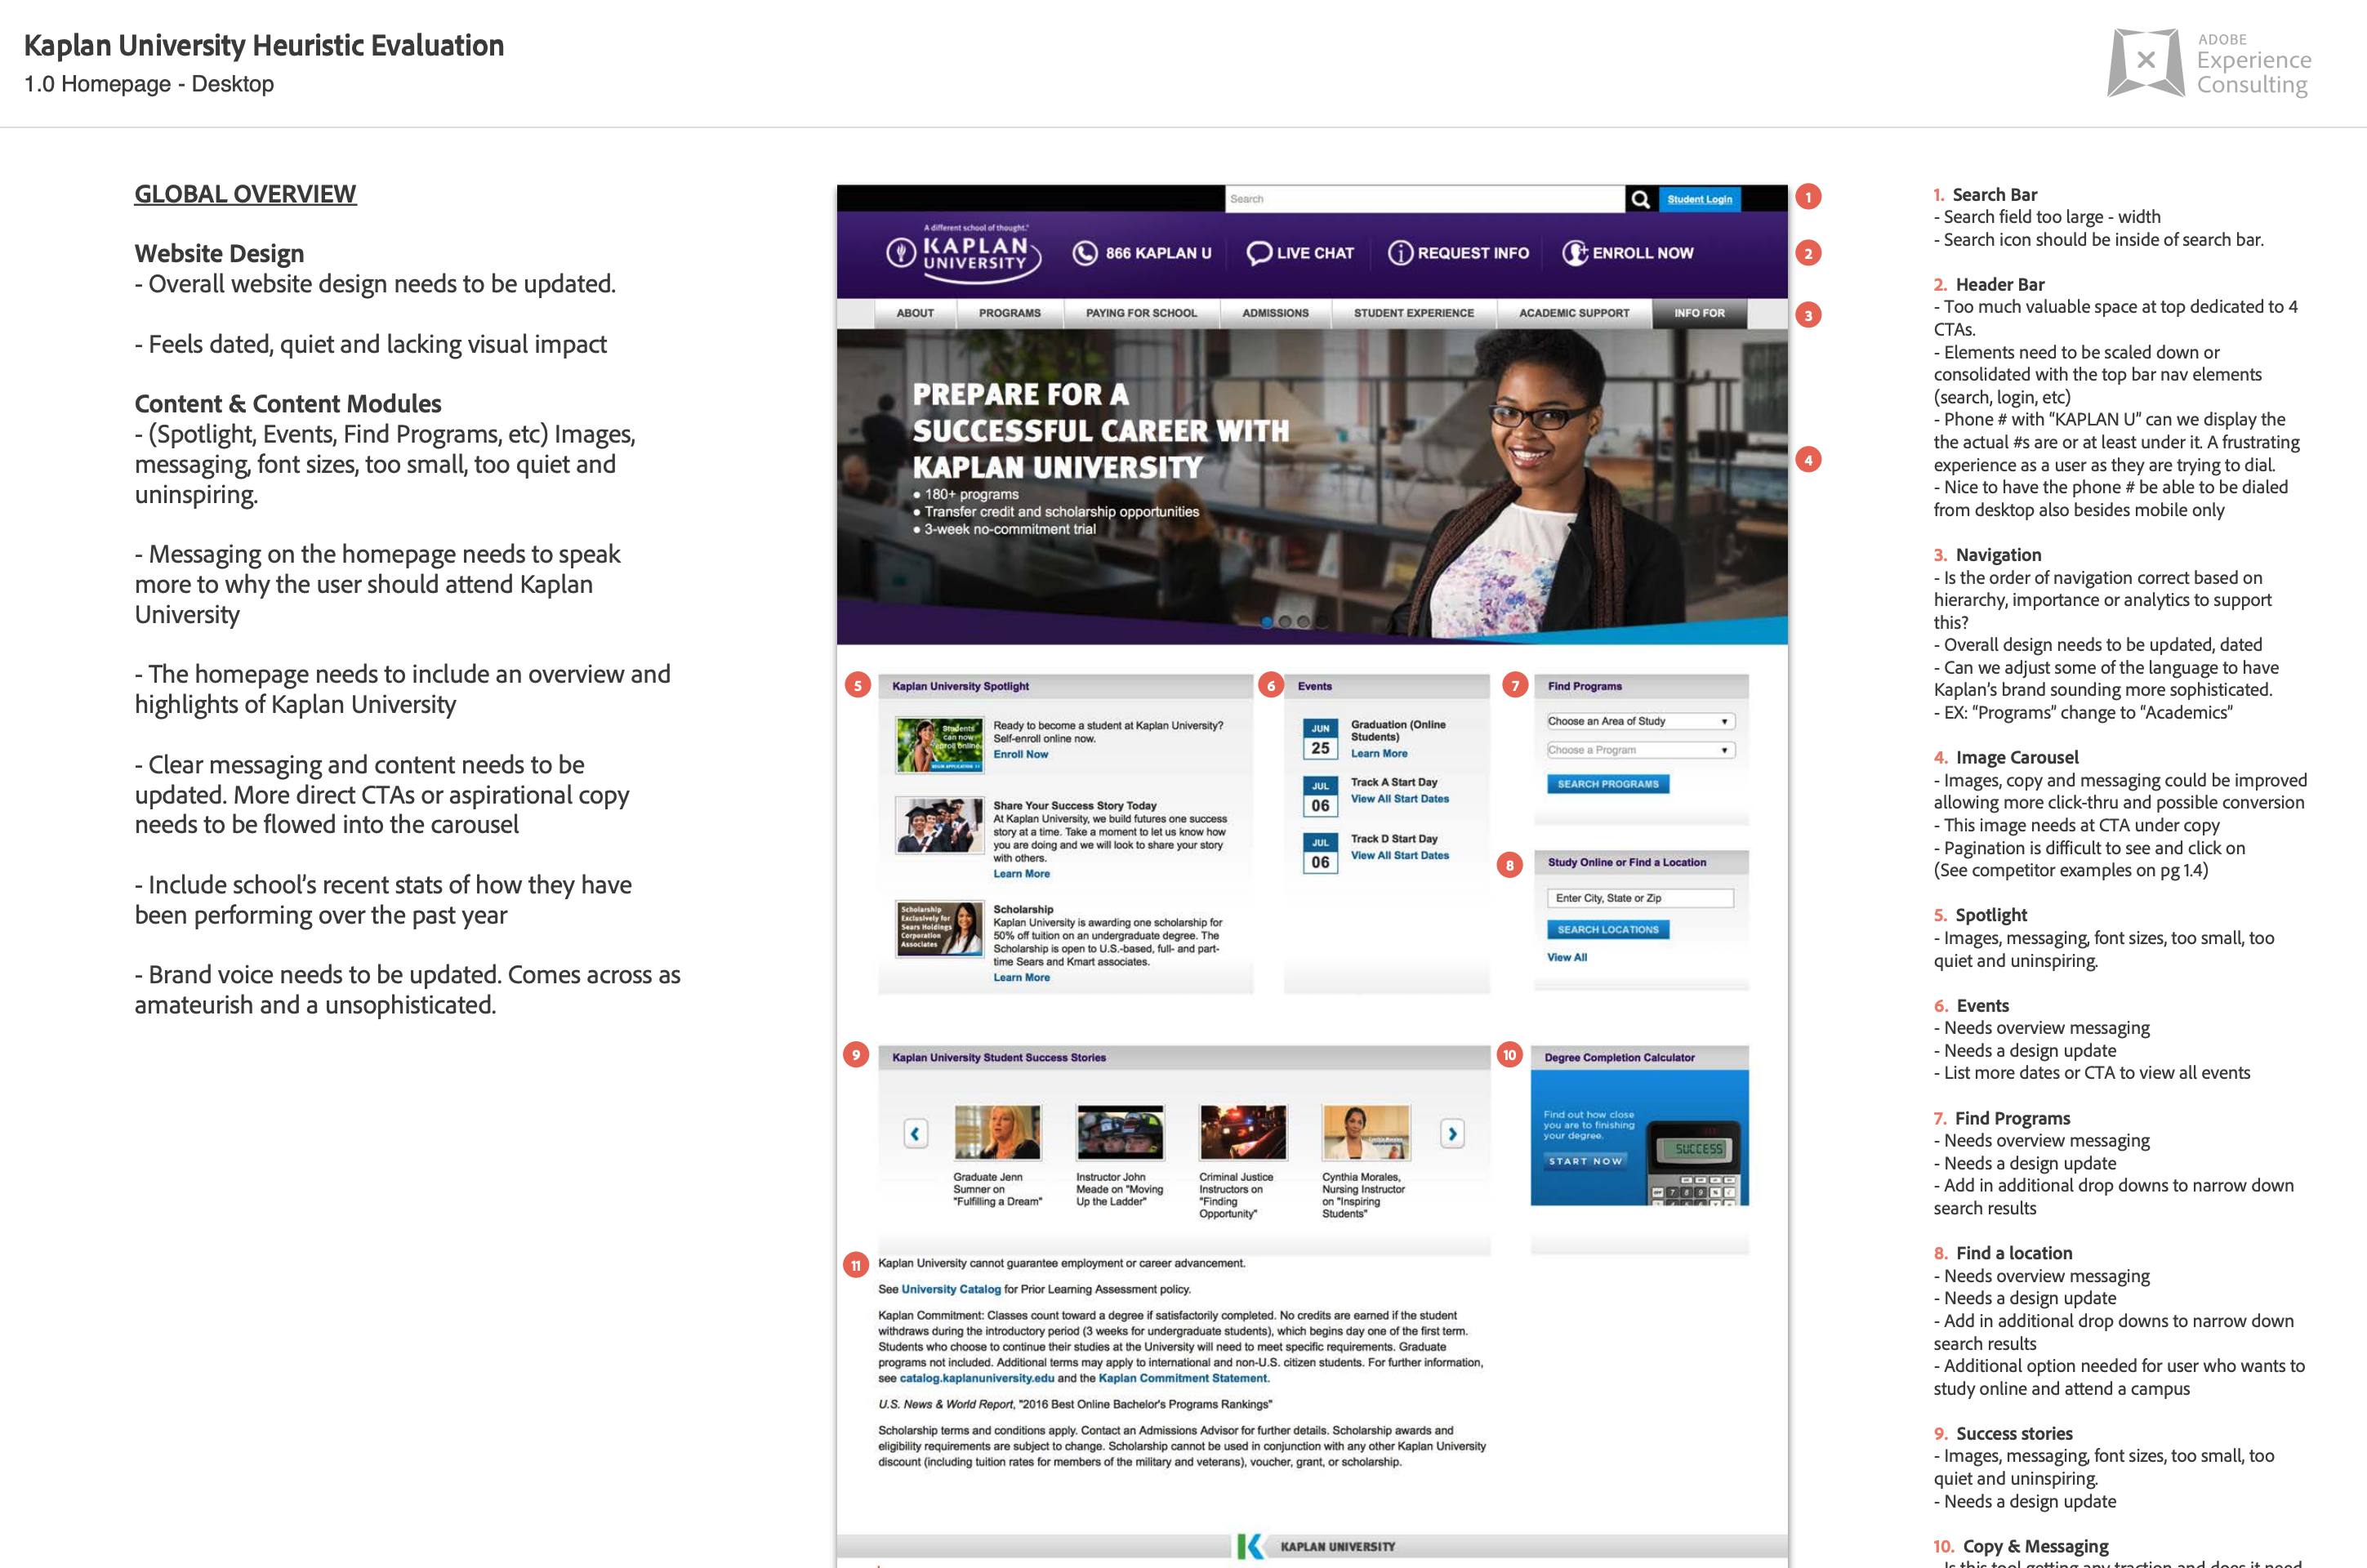Screen dimensions: 2367x1568
Task: Click the Student Login button
Action: (1699, 199)
